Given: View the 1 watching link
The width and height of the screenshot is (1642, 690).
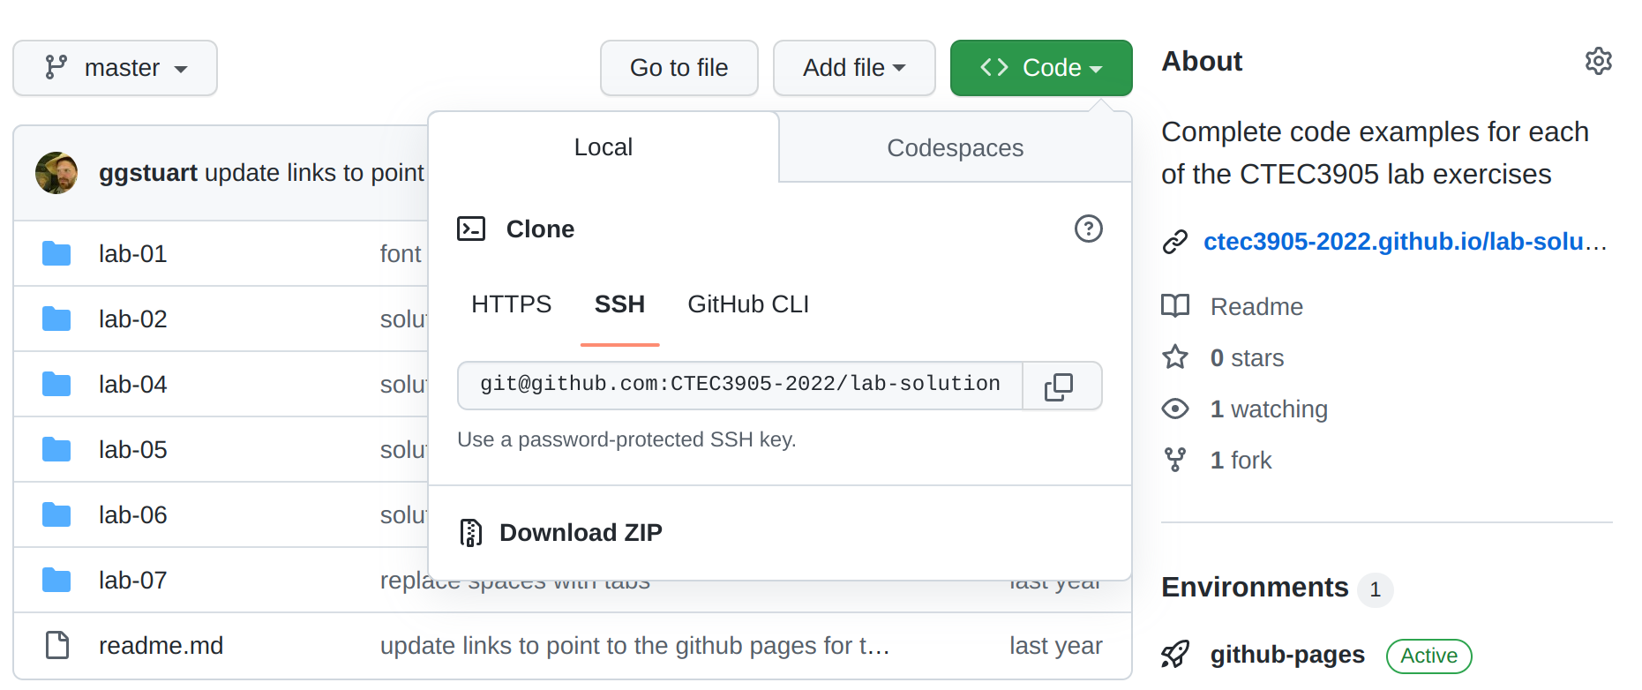Looking at the screenshot, I should tap(1269, 409).
